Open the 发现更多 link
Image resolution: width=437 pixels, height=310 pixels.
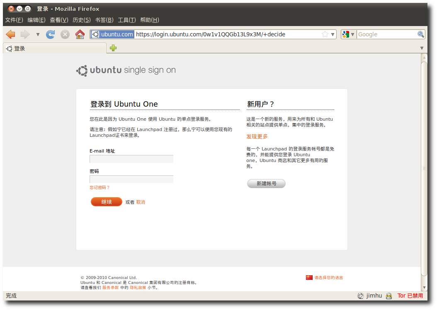[257, 137]
